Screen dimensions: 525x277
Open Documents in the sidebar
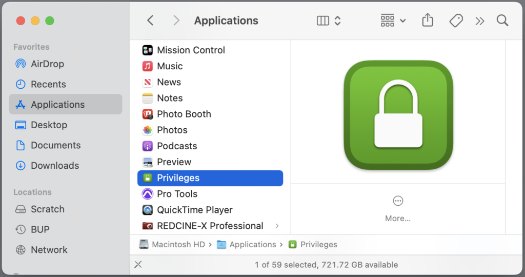coord(66,145)
